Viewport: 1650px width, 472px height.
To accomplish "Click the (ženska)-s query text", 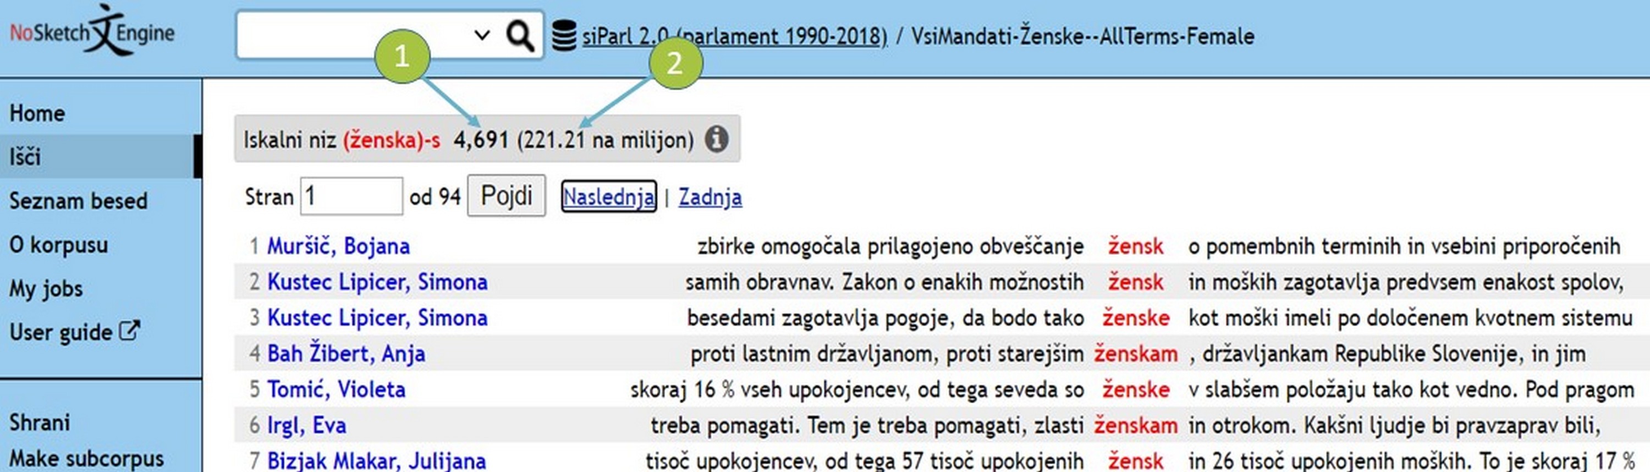I will click(x=392, y=140).
